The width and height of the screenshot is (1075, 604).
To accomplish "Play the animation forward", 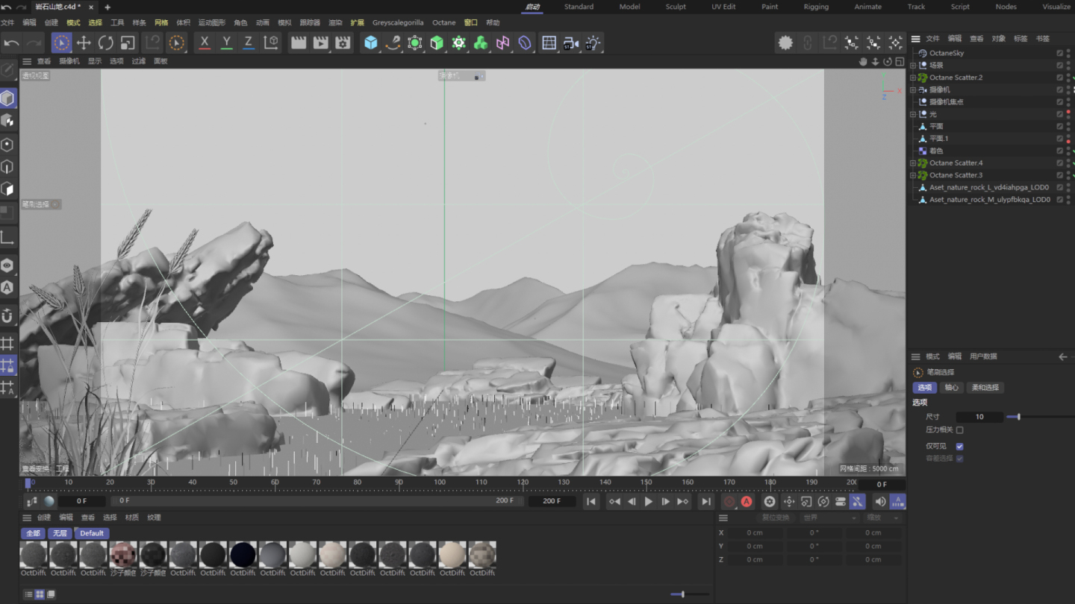I will [x=648, y=502].
